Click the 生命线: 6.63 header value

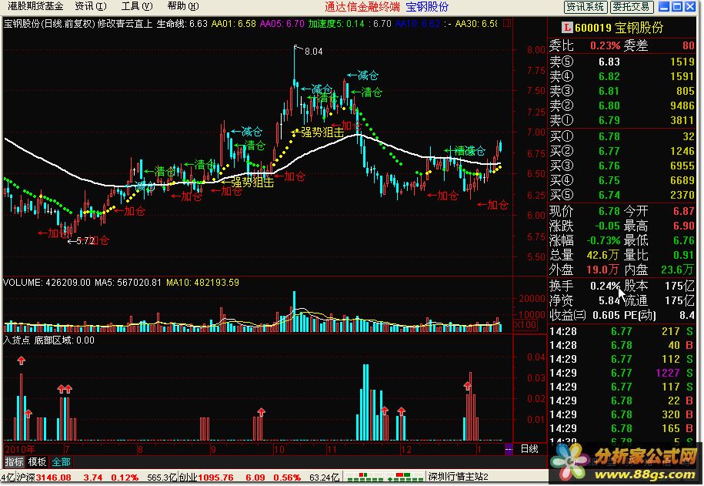coord(182,23)
